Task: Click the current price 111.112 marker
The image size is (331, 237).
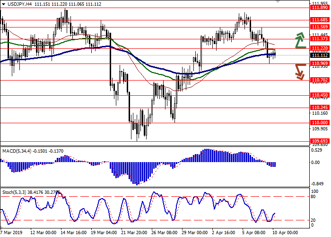Action: click(x=319, y=55)
